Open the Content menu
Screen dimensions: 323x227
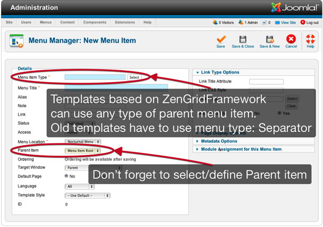68,22
